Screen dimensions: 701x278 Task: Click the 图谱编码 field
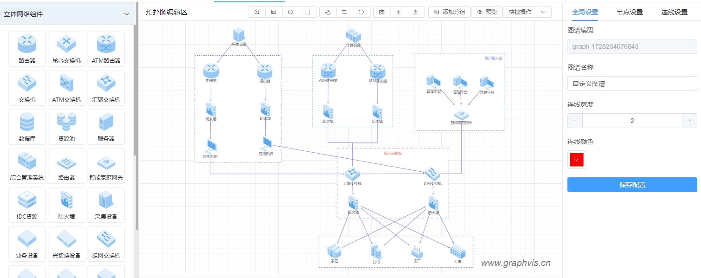(x=632, y=46)
